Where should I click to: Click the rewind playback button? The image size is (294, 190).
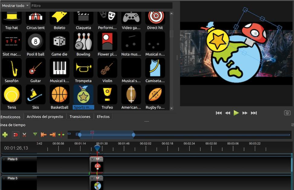click(x=228, y=113)
